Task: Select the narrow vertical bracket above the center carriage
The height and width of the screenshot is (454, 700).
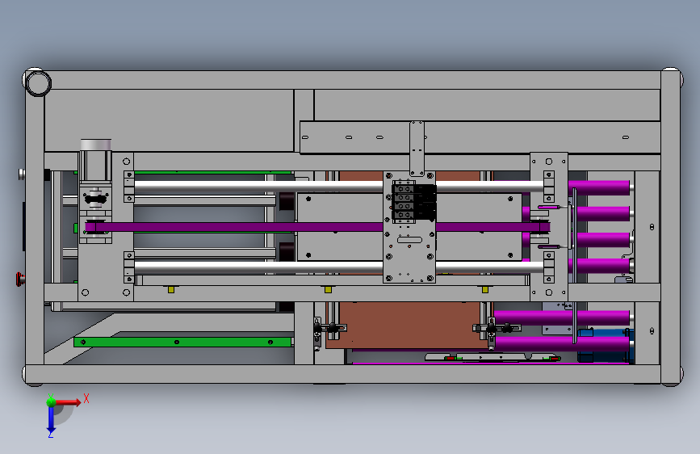Action: point(417,149)
